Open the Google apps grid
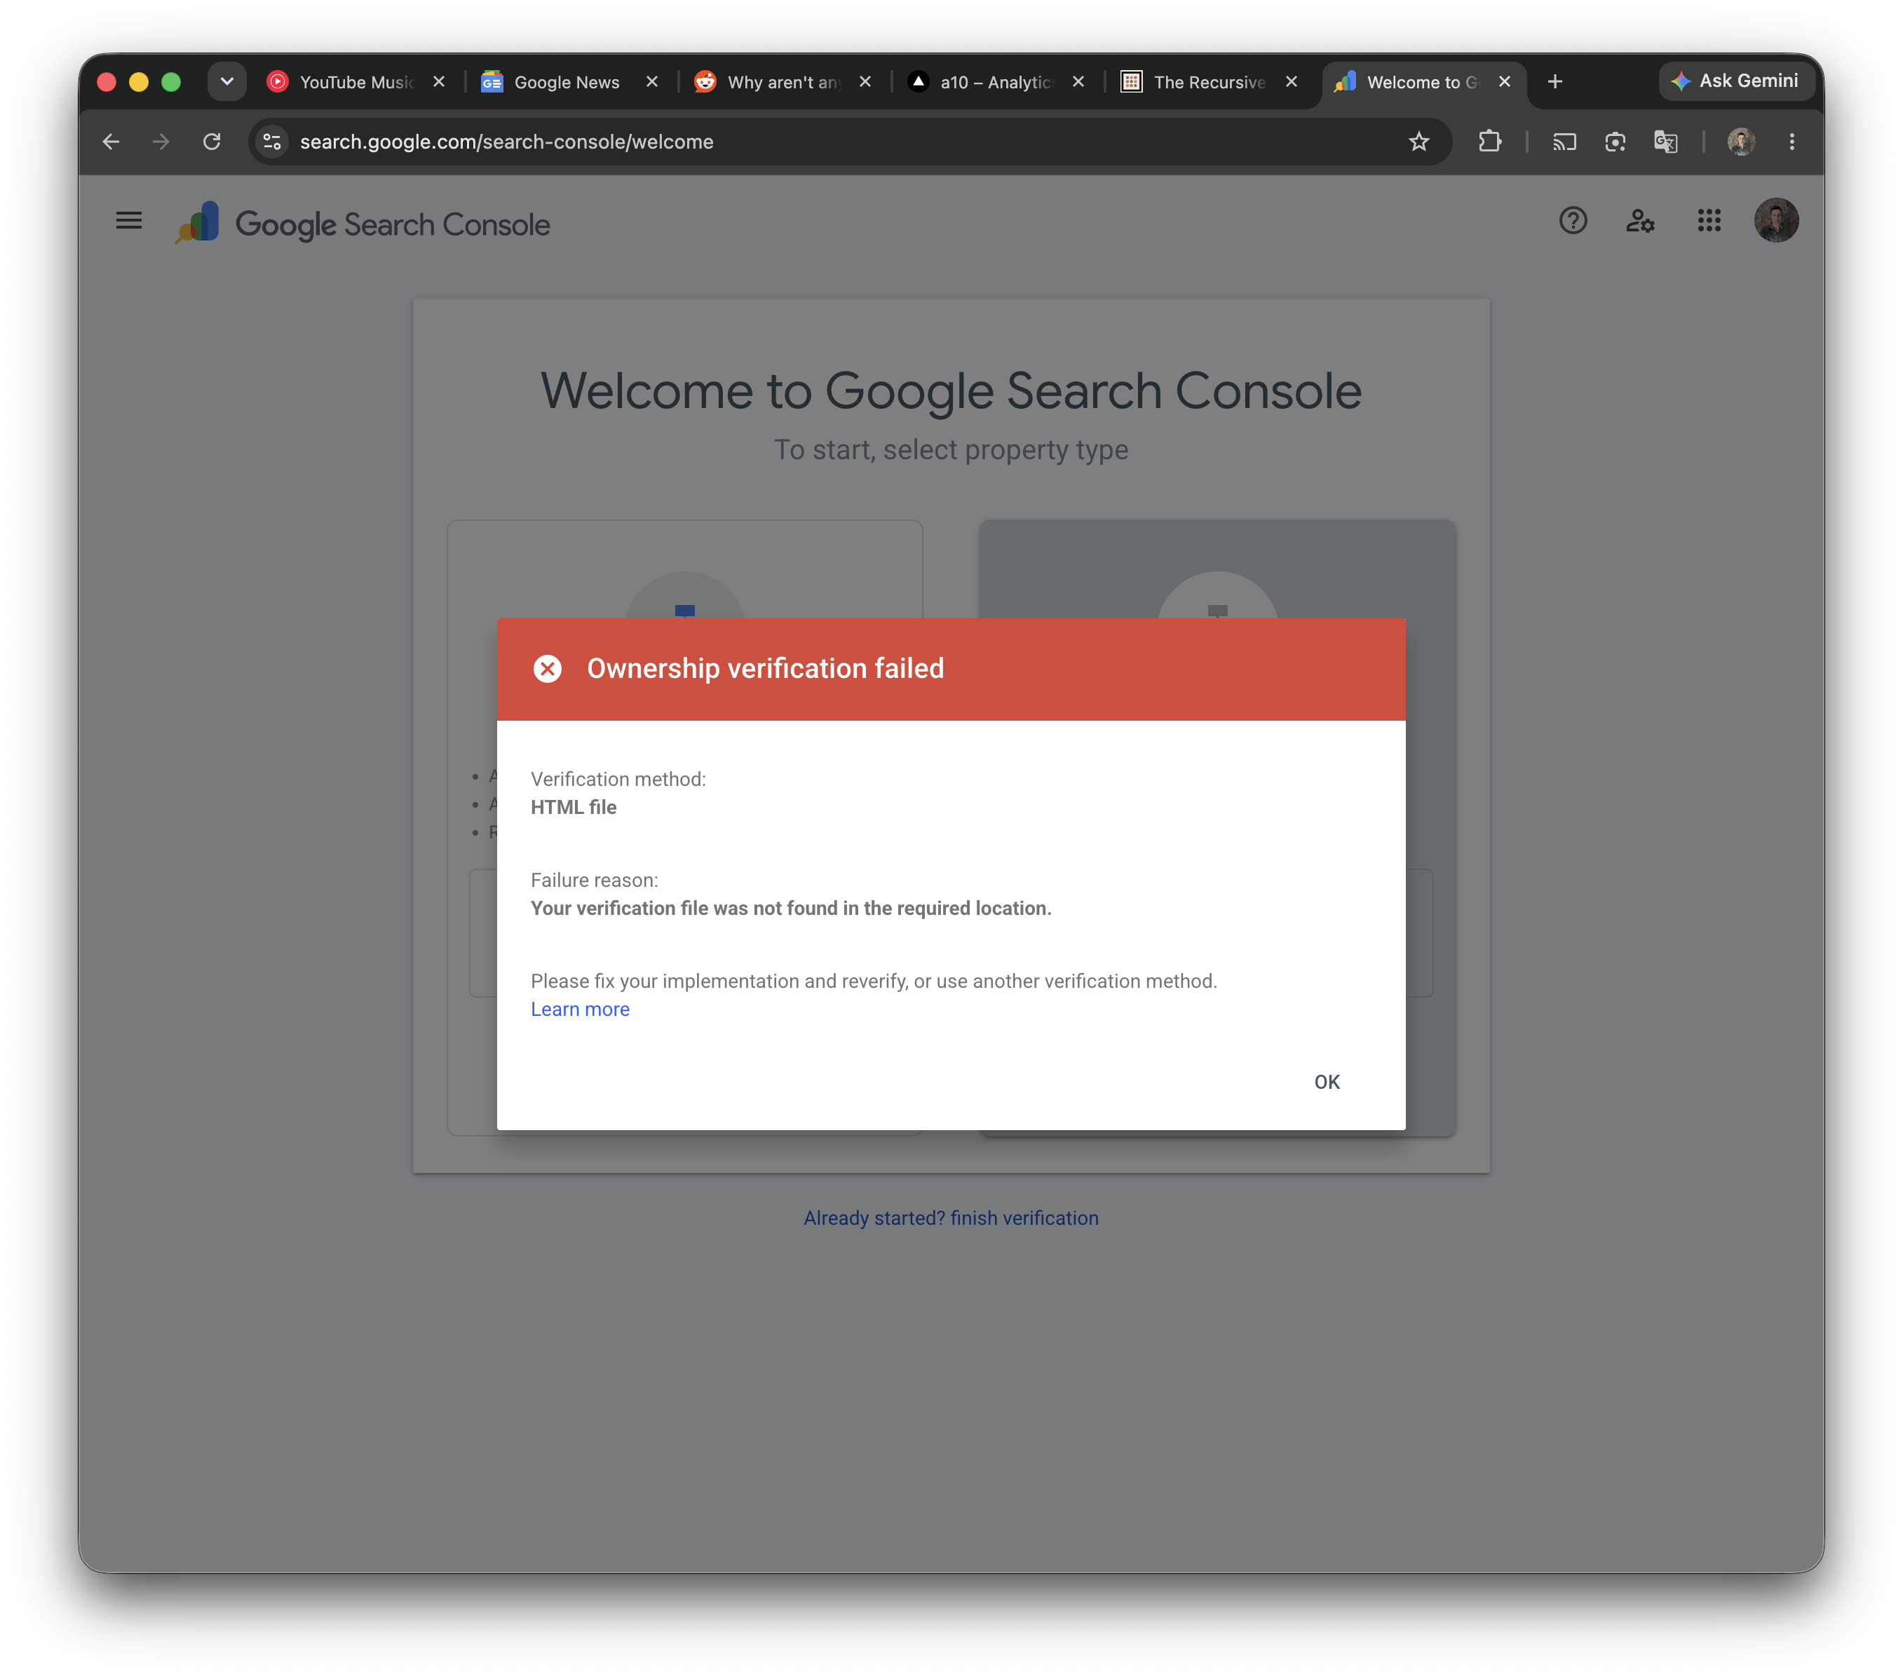 pos(1708,221)
